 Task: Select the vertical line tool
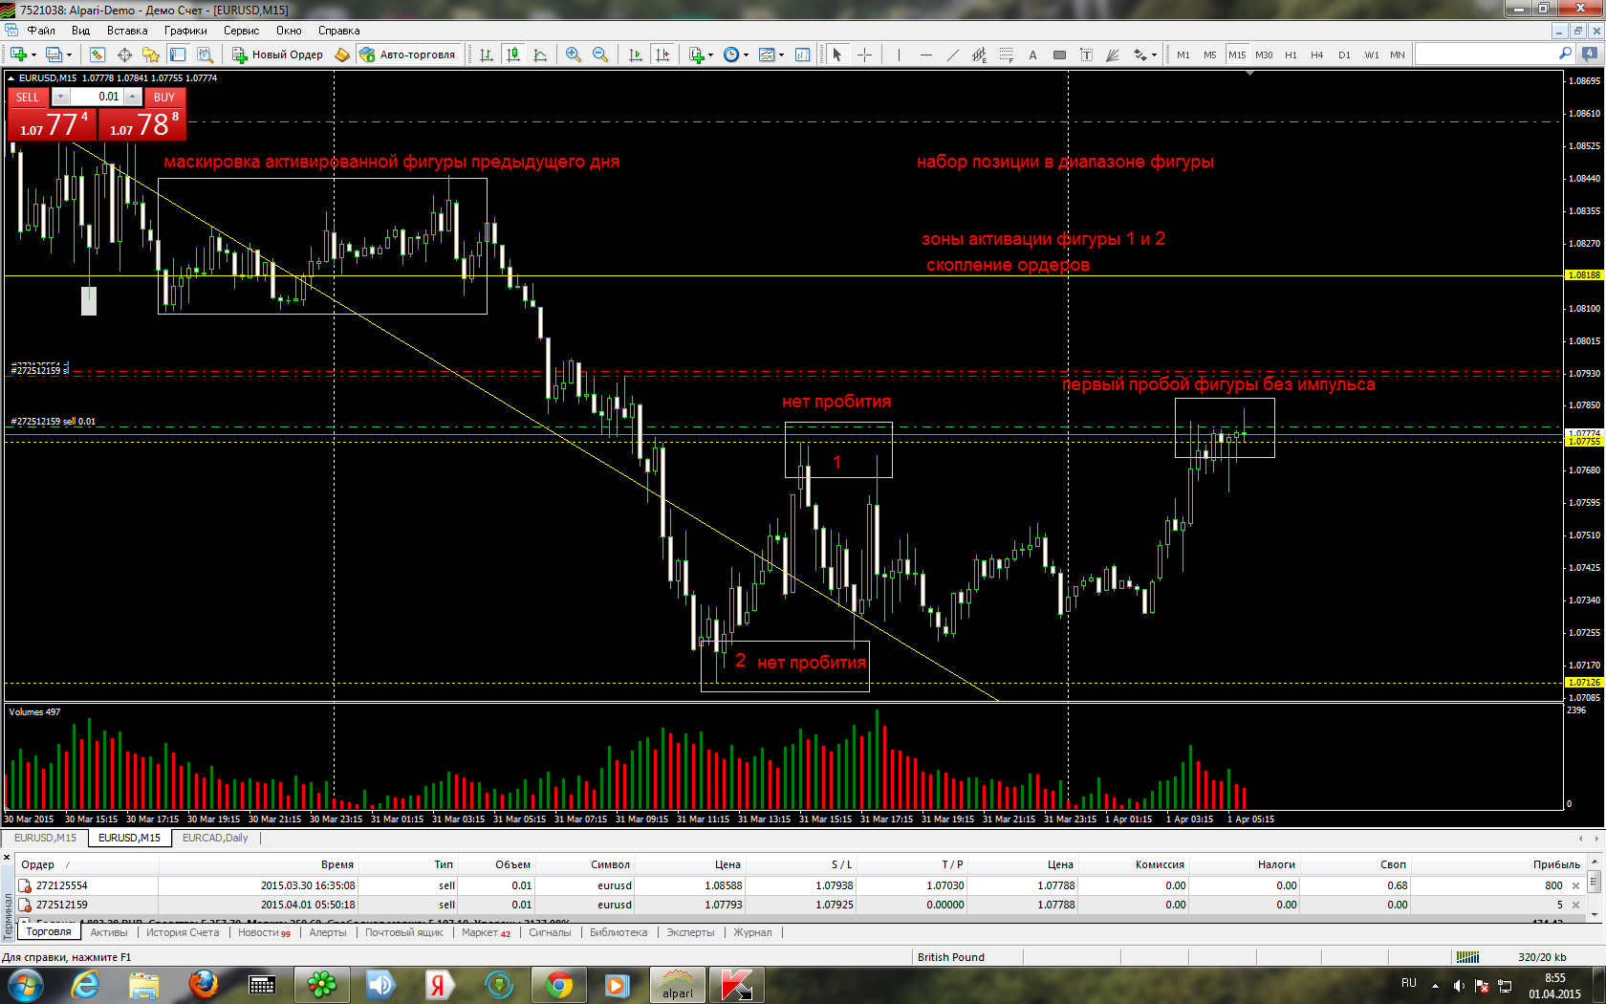(899, 55)
